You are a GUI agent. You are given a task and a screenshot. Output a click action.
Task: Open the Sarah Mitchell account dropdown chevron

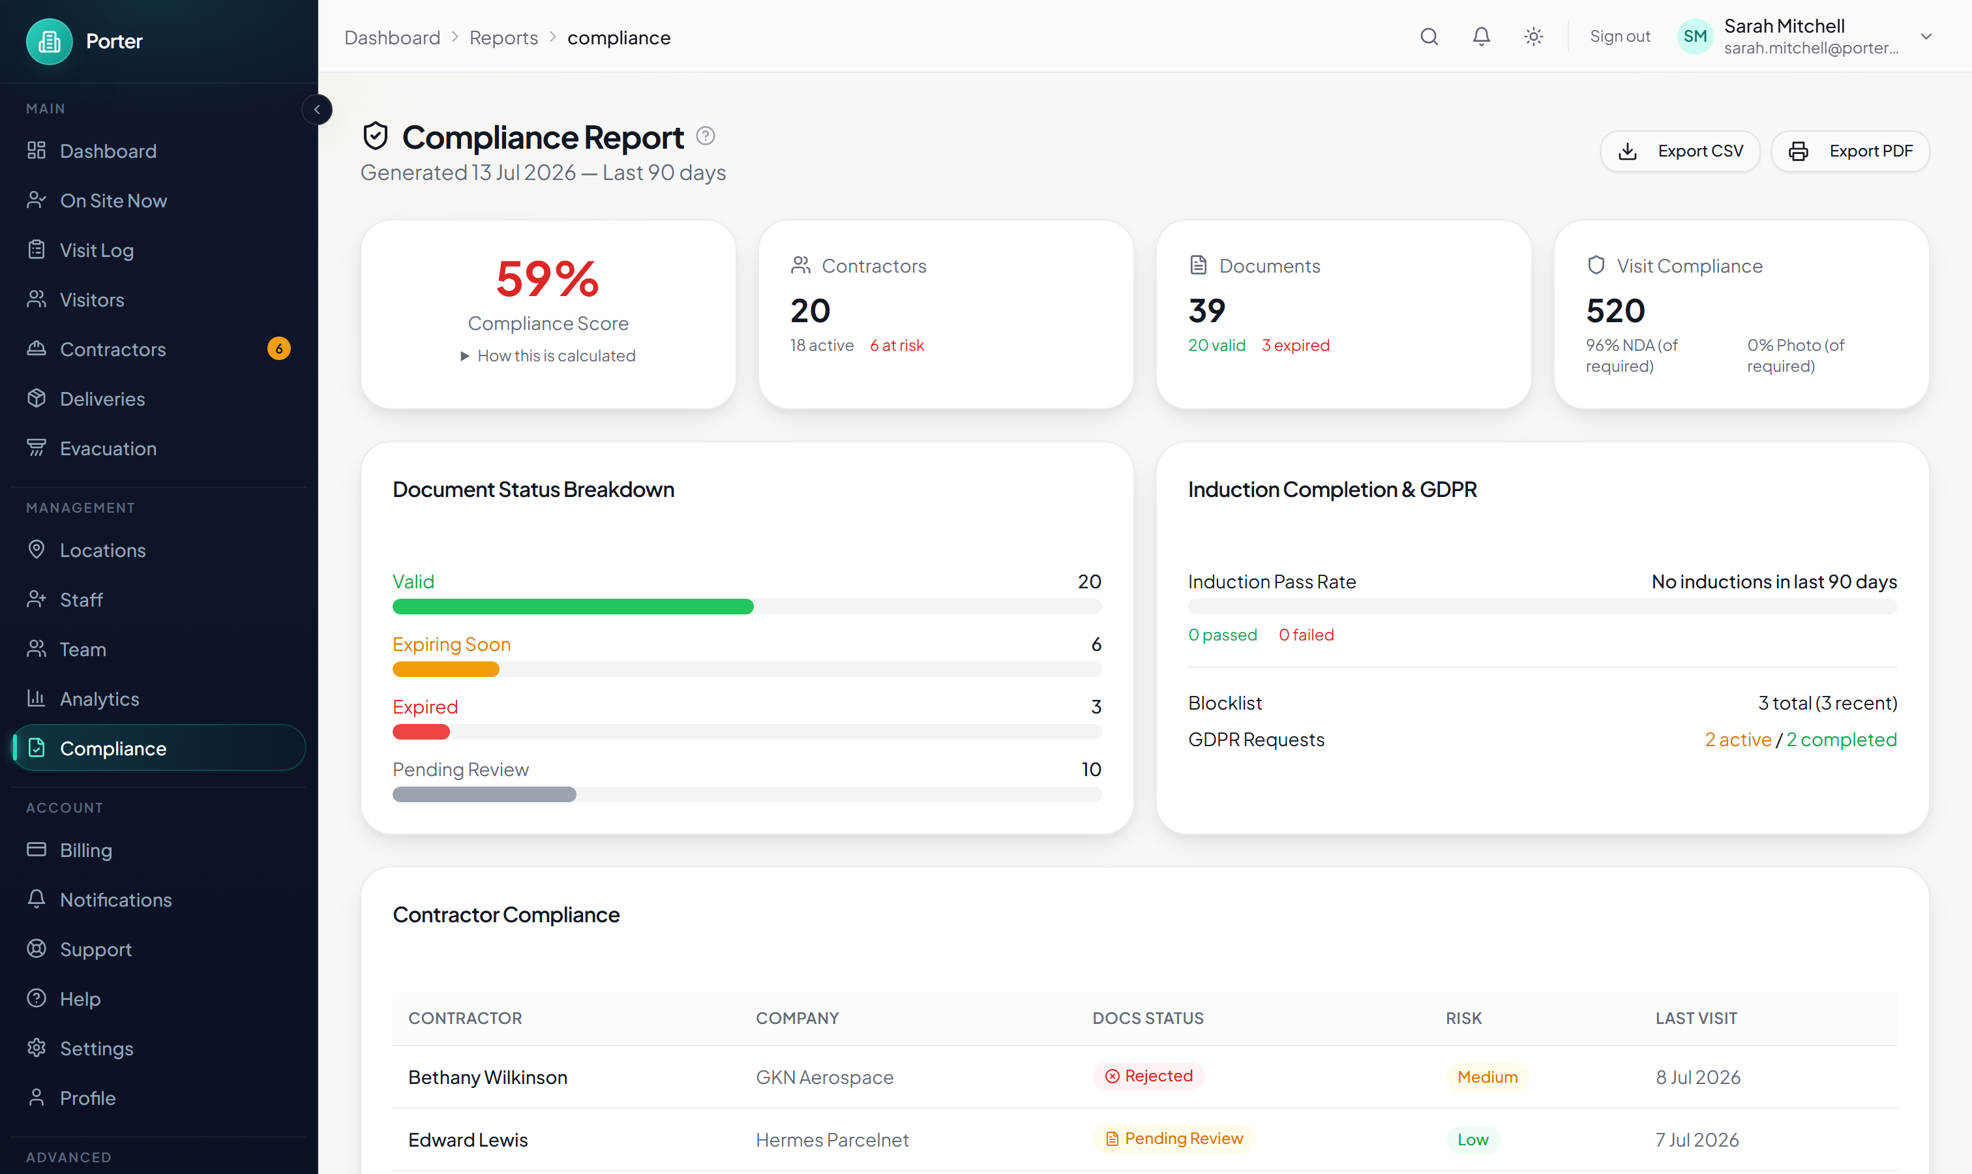(1926, 37)
